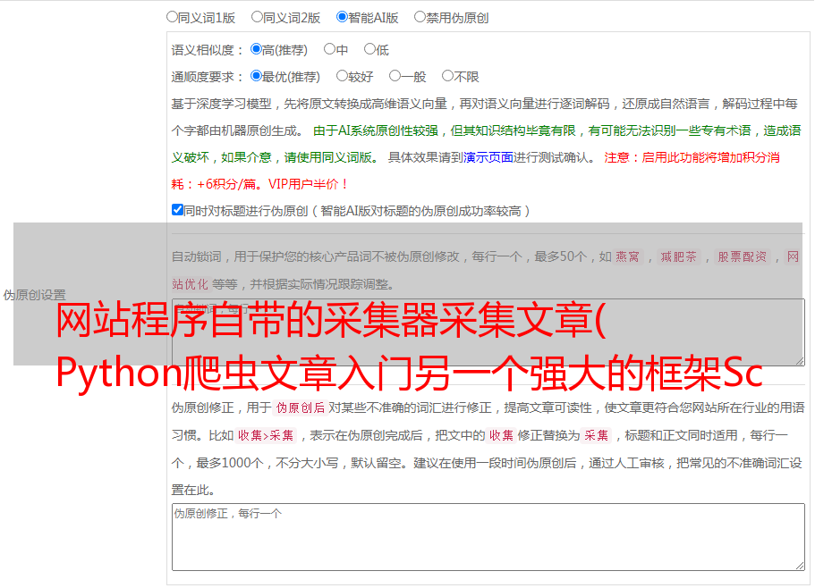Grab the resize handle of 自动锁词 textarea
Image resolution: width=815 pixels, height=588 pixels.
point(800,361)
